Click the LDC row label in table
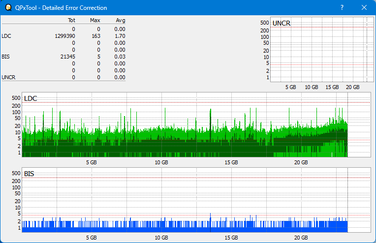Viewport: 376px width, 243px height. 6,36
